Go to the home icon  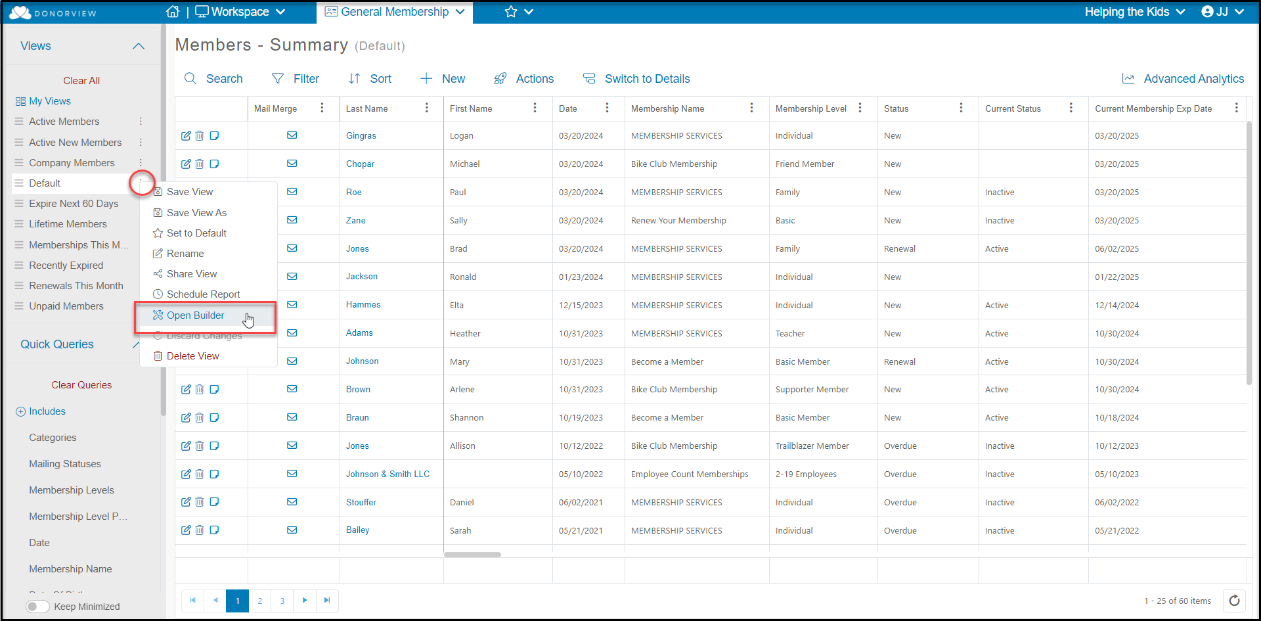(x=173, y=12)
